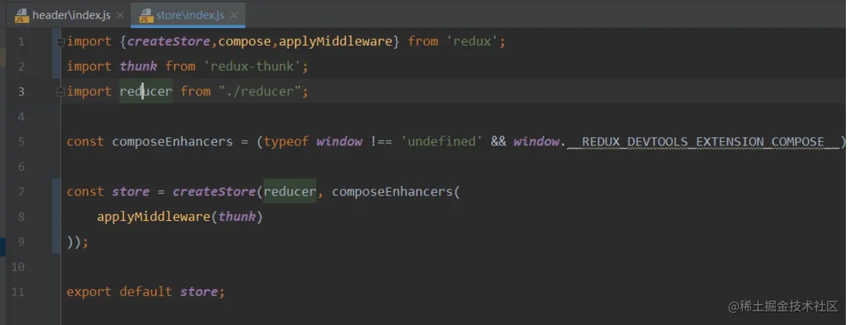Click line number 7 in gutter
The image size is (850, 325).
[21, 192]
